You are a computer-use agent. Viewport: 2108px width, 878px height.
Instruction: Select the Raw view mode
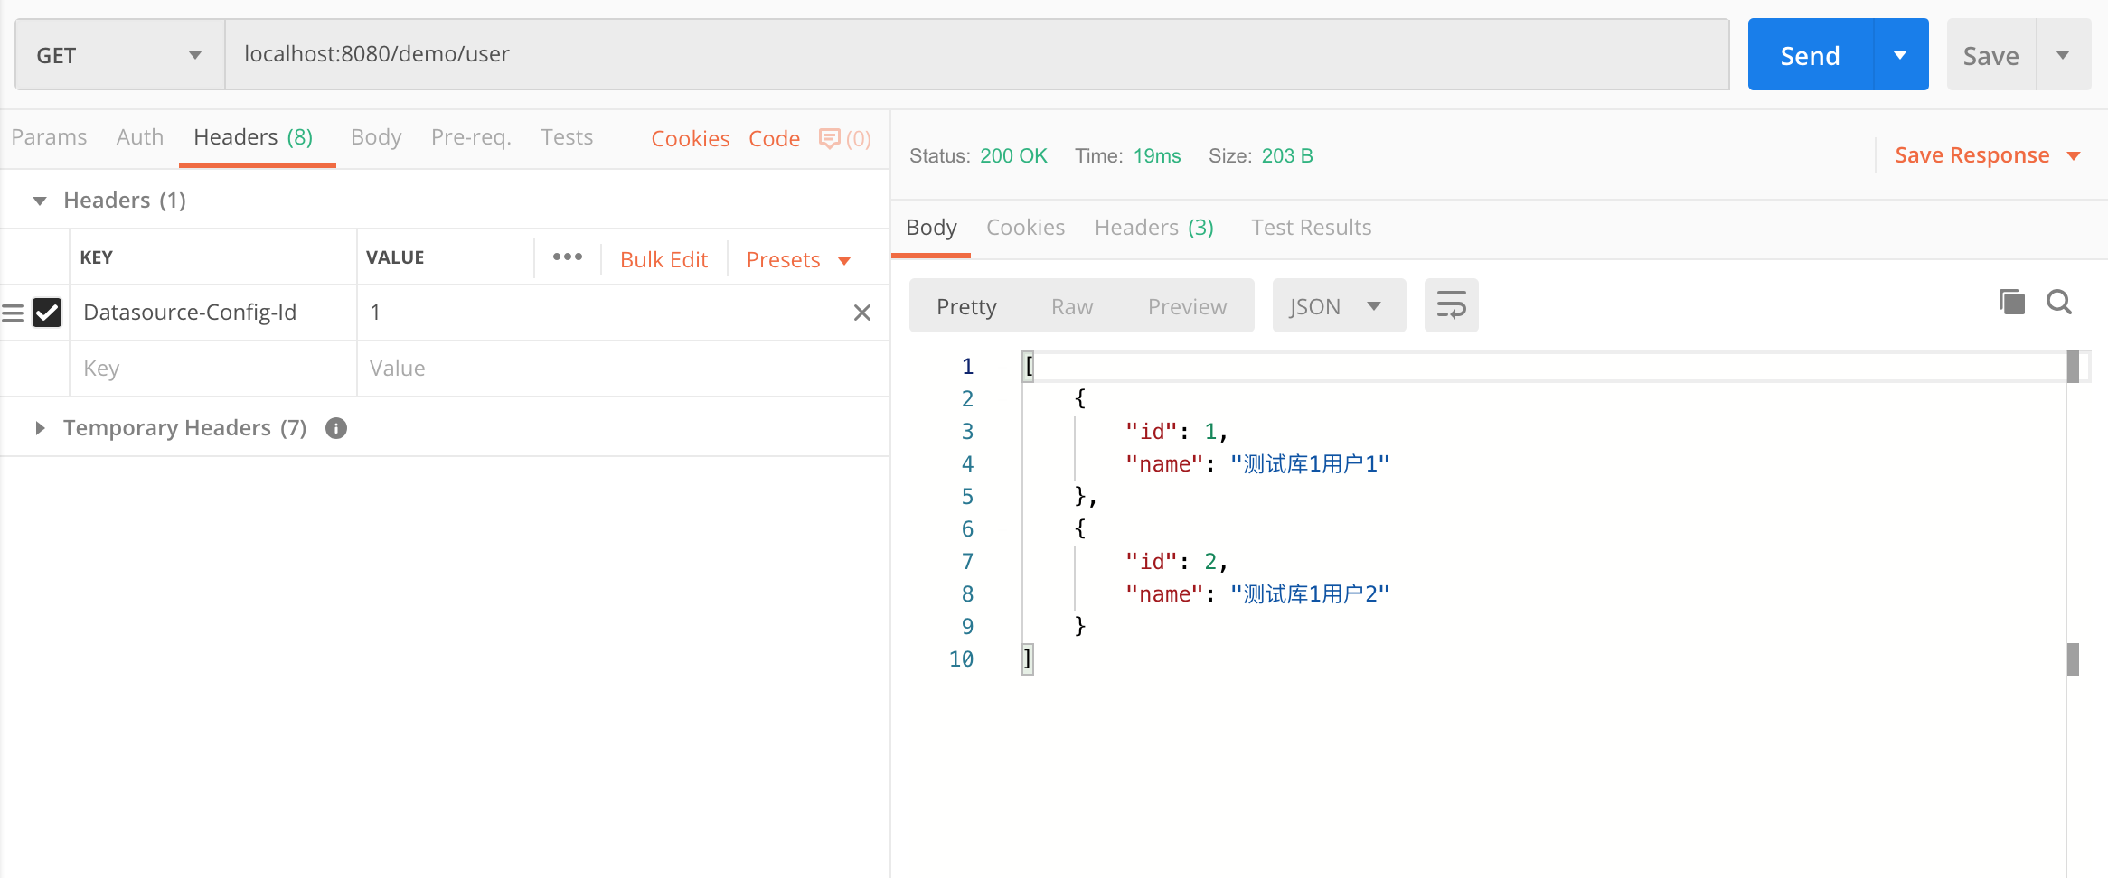(x=1072, y=306)
